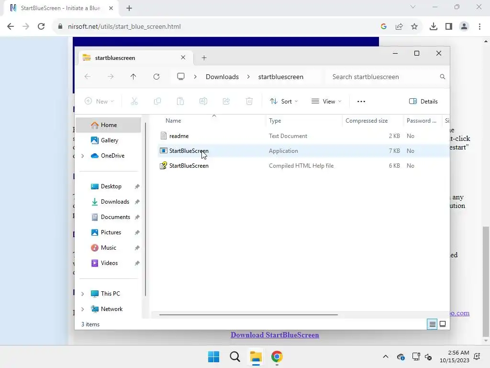This screenshot has height=368, width=490.
Task: Click the search magnifier in Explorer
Action: coord(443,77)
